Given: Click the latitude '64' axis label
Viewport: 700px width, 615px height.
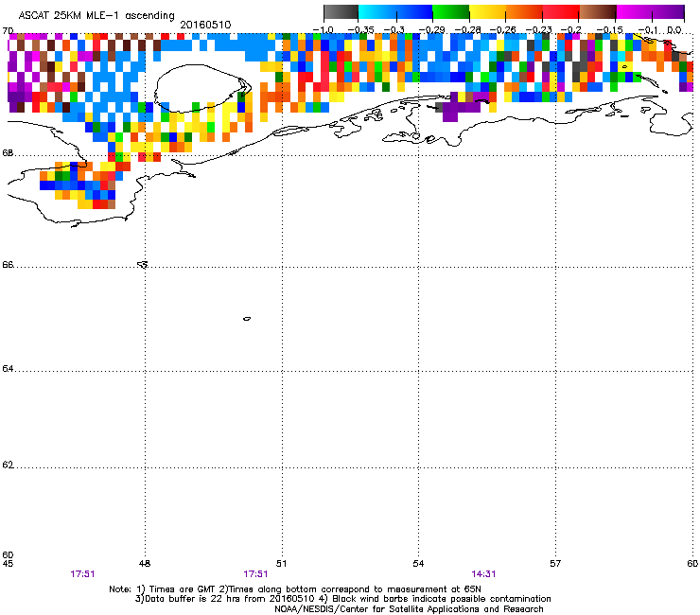Looking at the screenshot, I should pyautogui.click(x=8, y=369).
